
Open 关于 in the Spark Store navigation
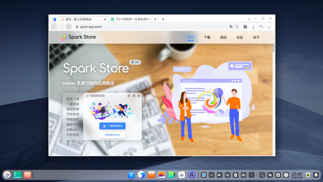(x=256, y=37)
